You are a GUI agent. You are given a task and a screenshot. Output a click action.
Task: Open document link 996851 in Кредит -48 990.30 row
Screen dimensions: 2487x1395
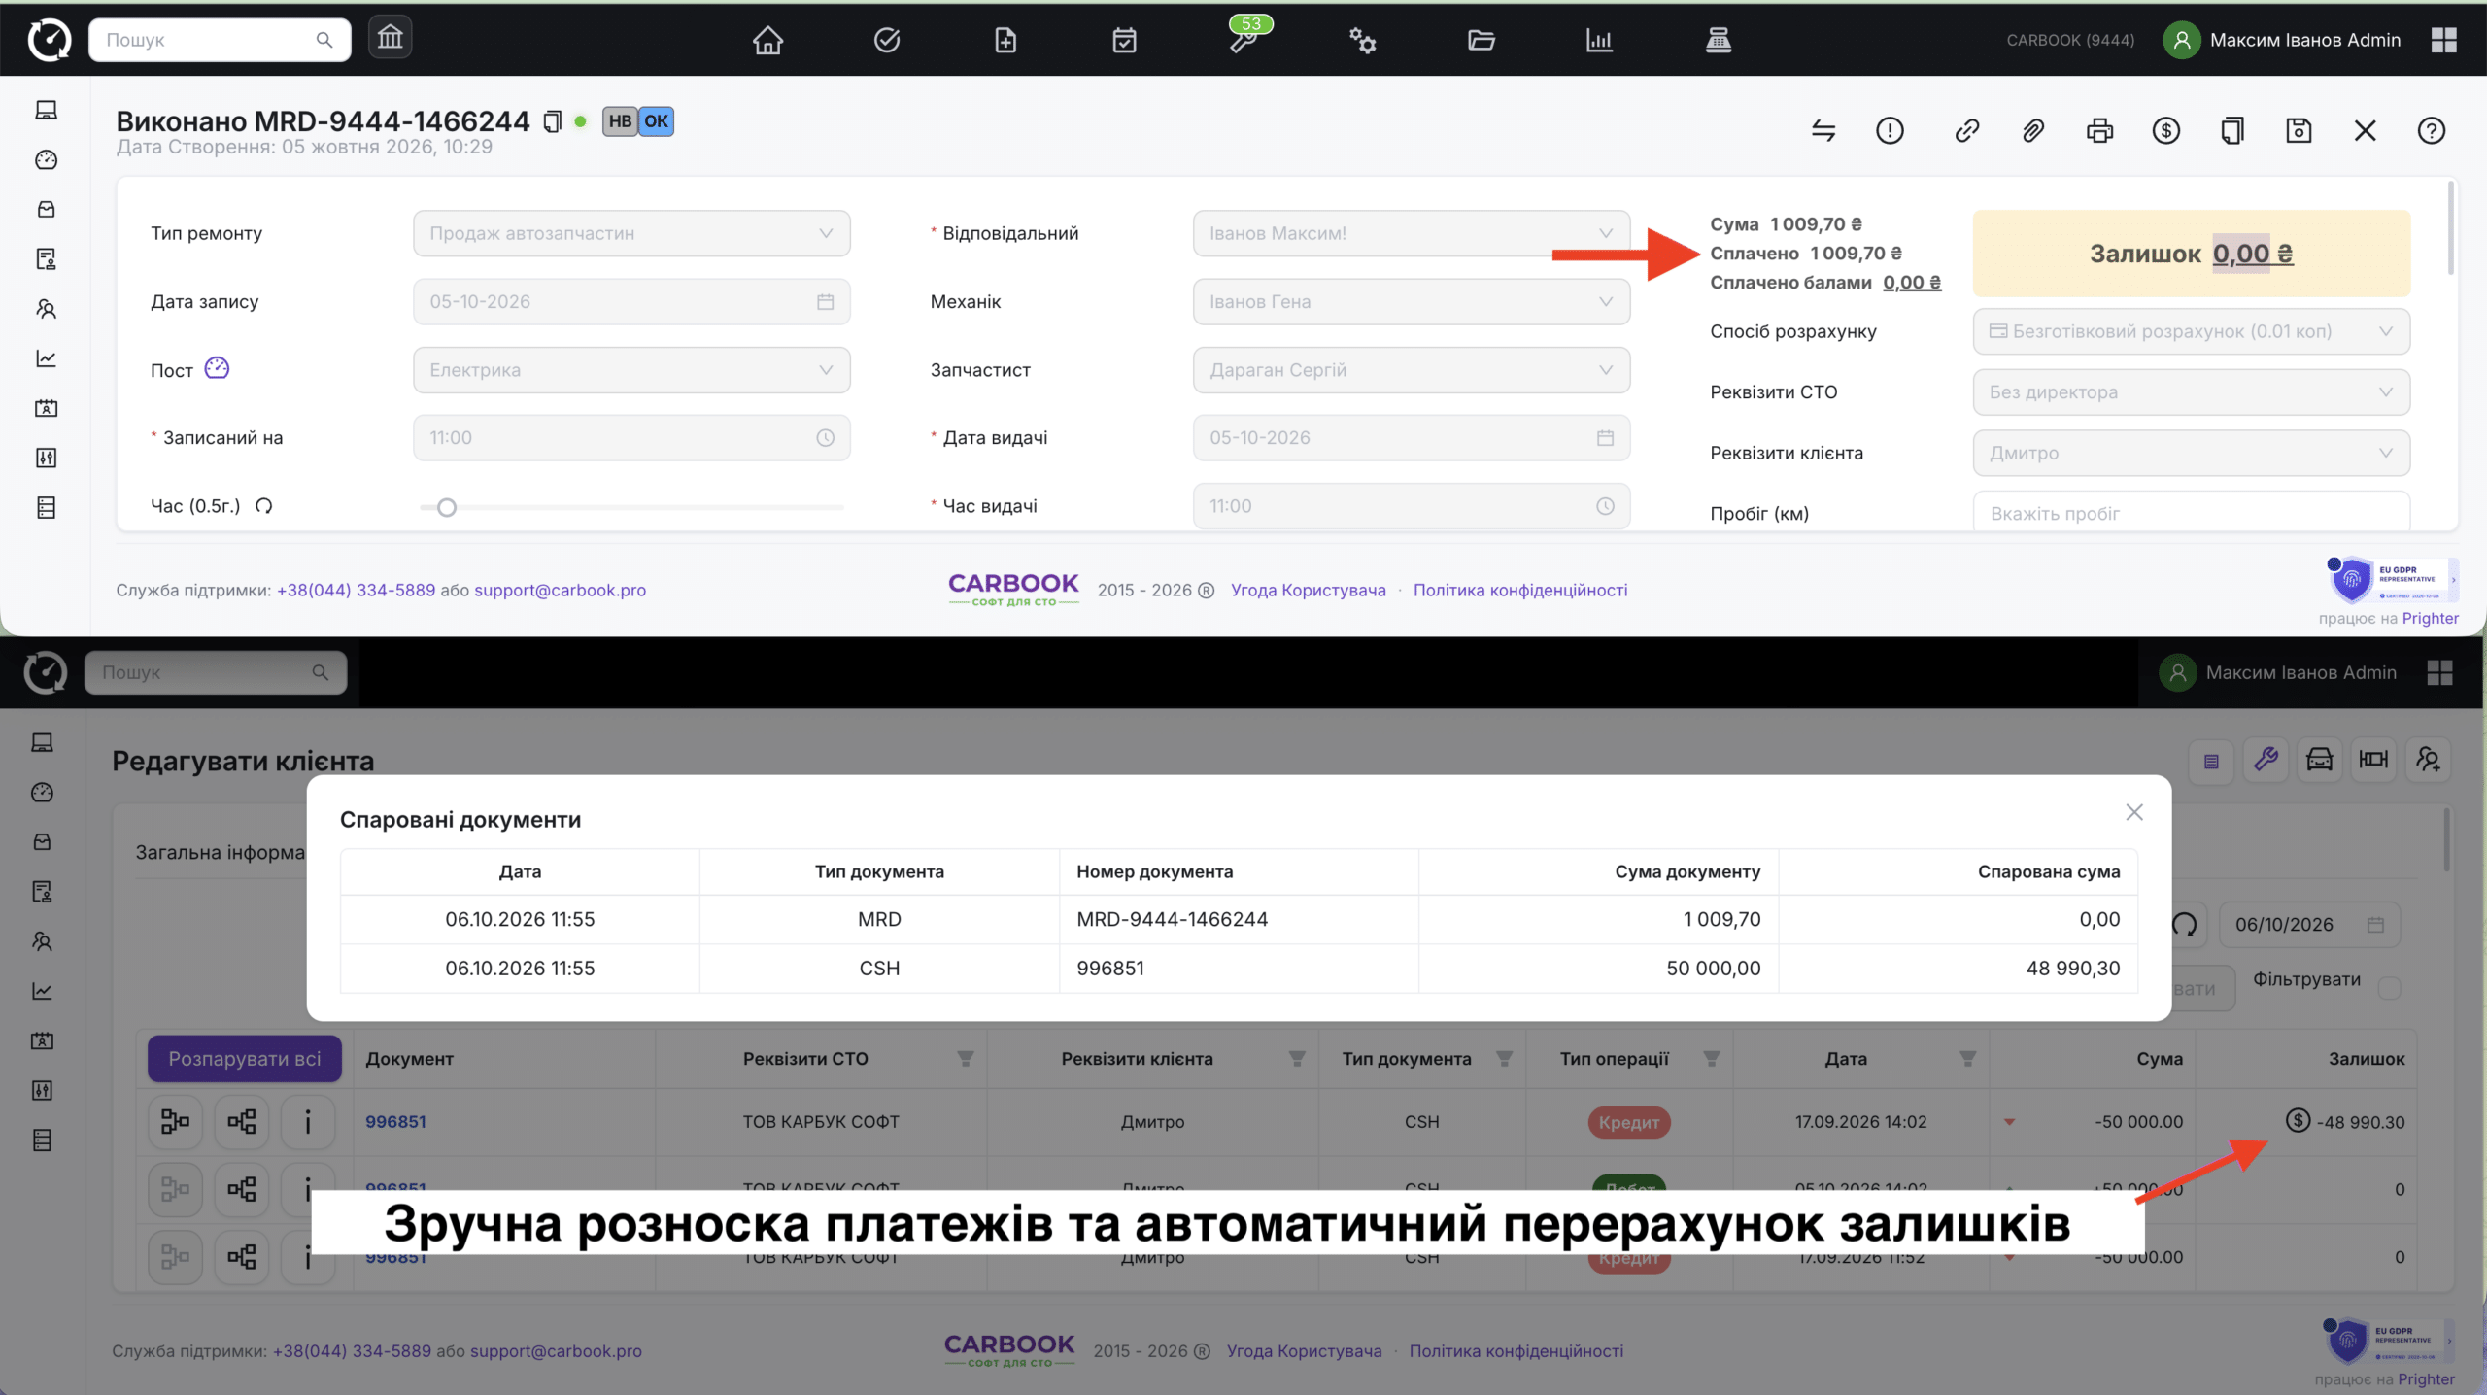(x=395, y=1121)
